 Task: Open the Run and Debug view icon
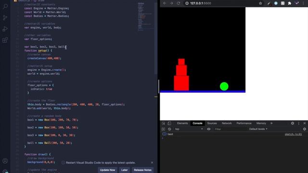pos(5,29)
